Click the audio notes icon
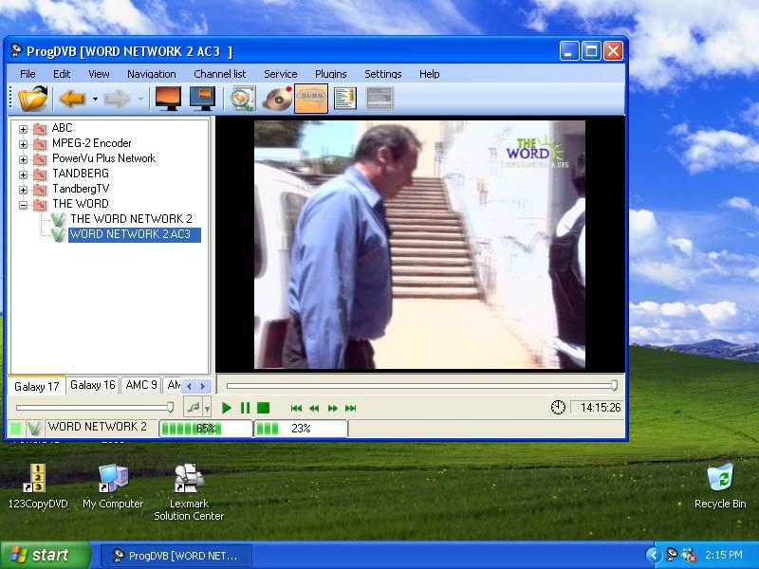This screenshot has width=759, height=569. [x=194, y=408]
